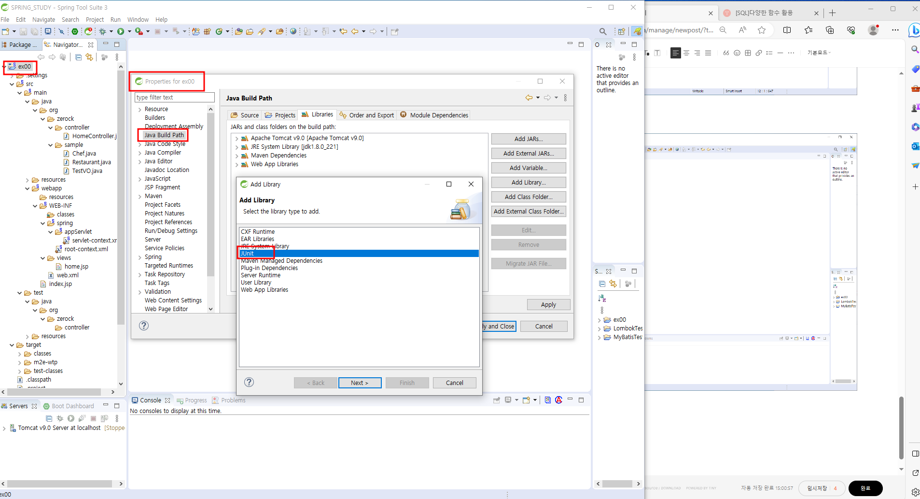This screenshot has width=920, height=499.
Task: Open the 기본모드 dropdown in browser editor
Action: tap(819, 53)
